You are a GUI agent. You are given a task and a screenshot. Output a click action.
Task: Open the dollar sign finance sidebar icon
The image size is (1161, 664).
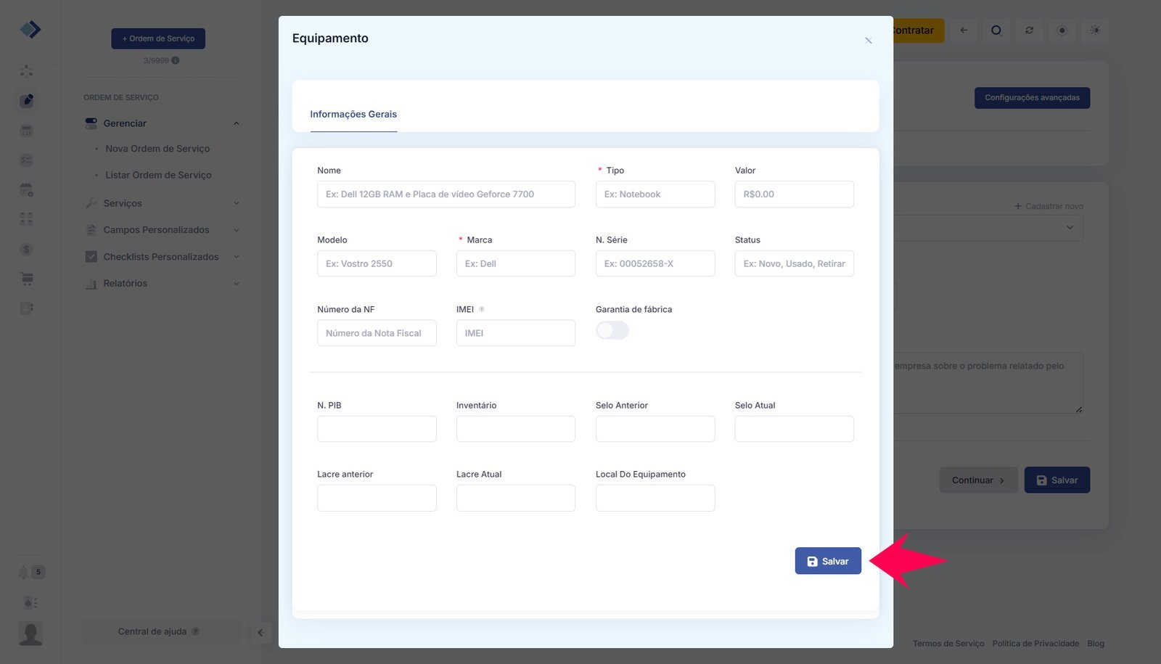[x=27, y=249]
